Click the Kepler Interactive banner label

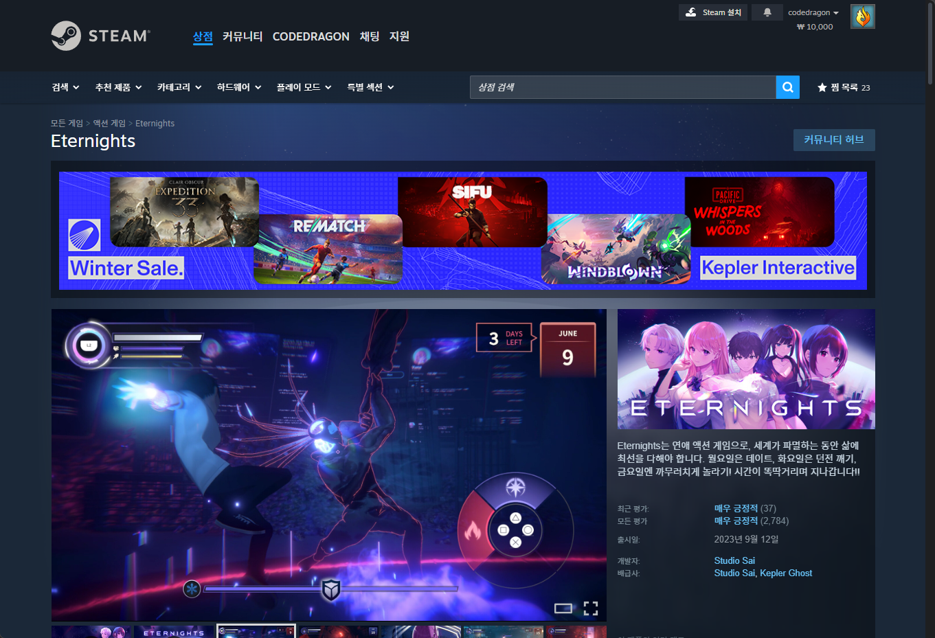778,268
